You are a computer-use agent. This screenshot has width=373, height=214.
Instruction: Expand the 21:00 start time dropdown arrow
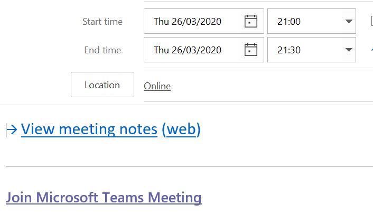click(x=348, y=22)
